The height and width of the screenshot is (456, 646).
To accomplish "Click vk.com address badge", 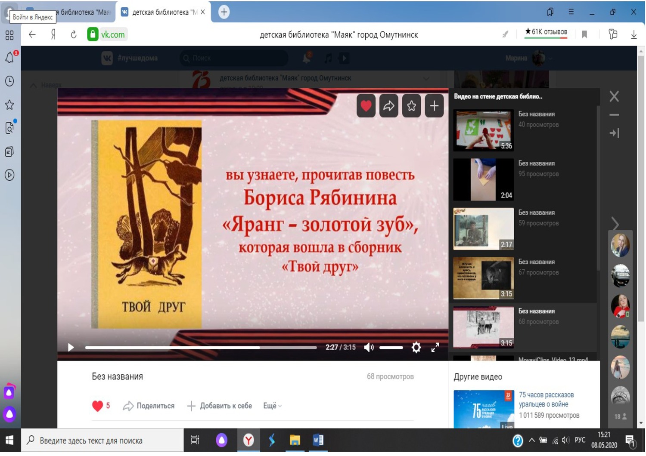I will [x=107, y=34].
